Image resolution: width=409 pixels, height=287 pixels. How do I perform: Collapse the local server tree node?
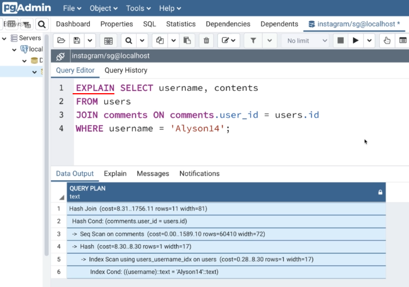tap(14, 50)
